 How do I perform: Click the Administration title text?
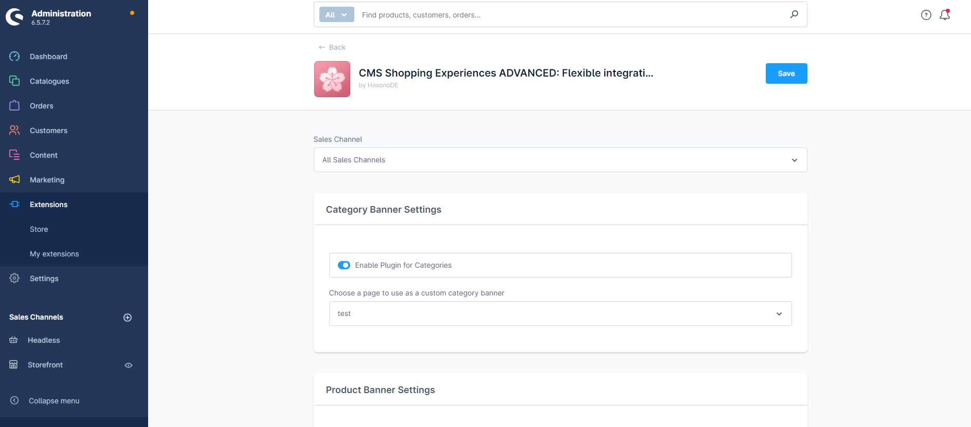tap(61, 13)
